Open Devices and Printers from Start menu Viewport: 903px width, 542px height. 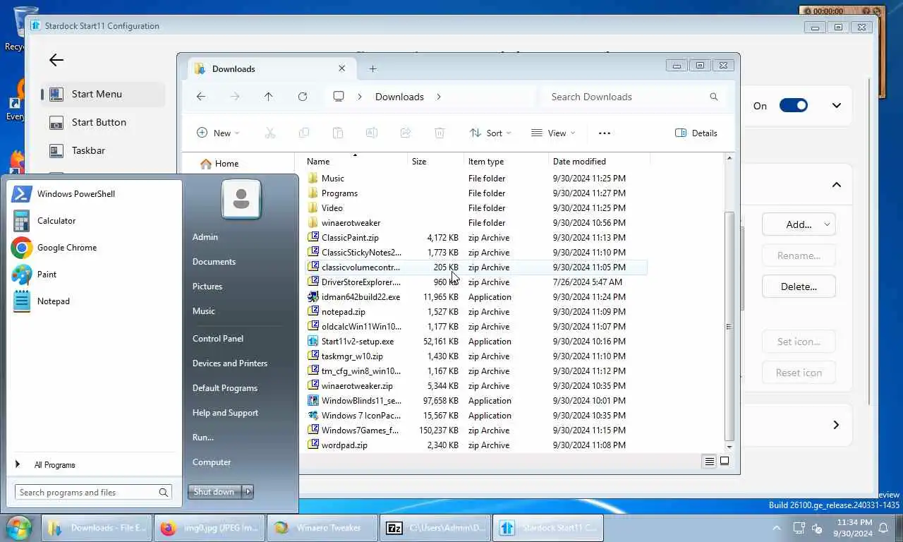click(x=229, y=363)
